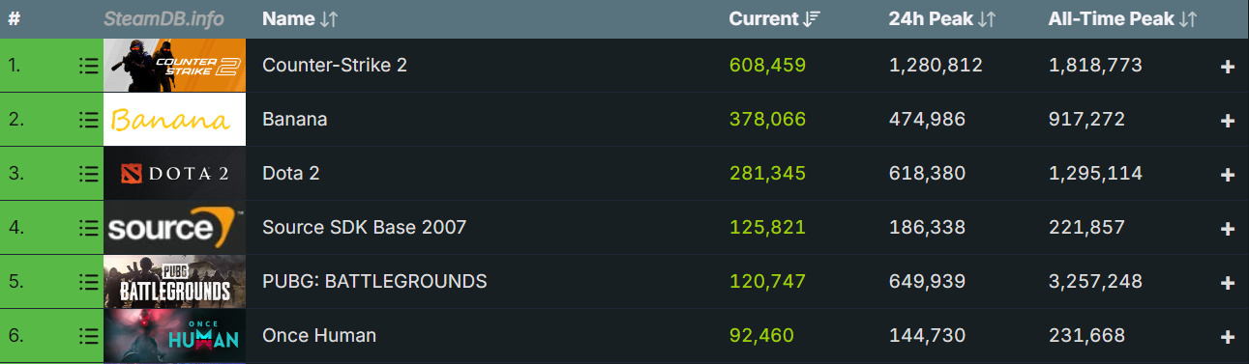The image size is (1249, 364).
Task: Open the Source SDK Base 2007 link
Action: point(365,228)
